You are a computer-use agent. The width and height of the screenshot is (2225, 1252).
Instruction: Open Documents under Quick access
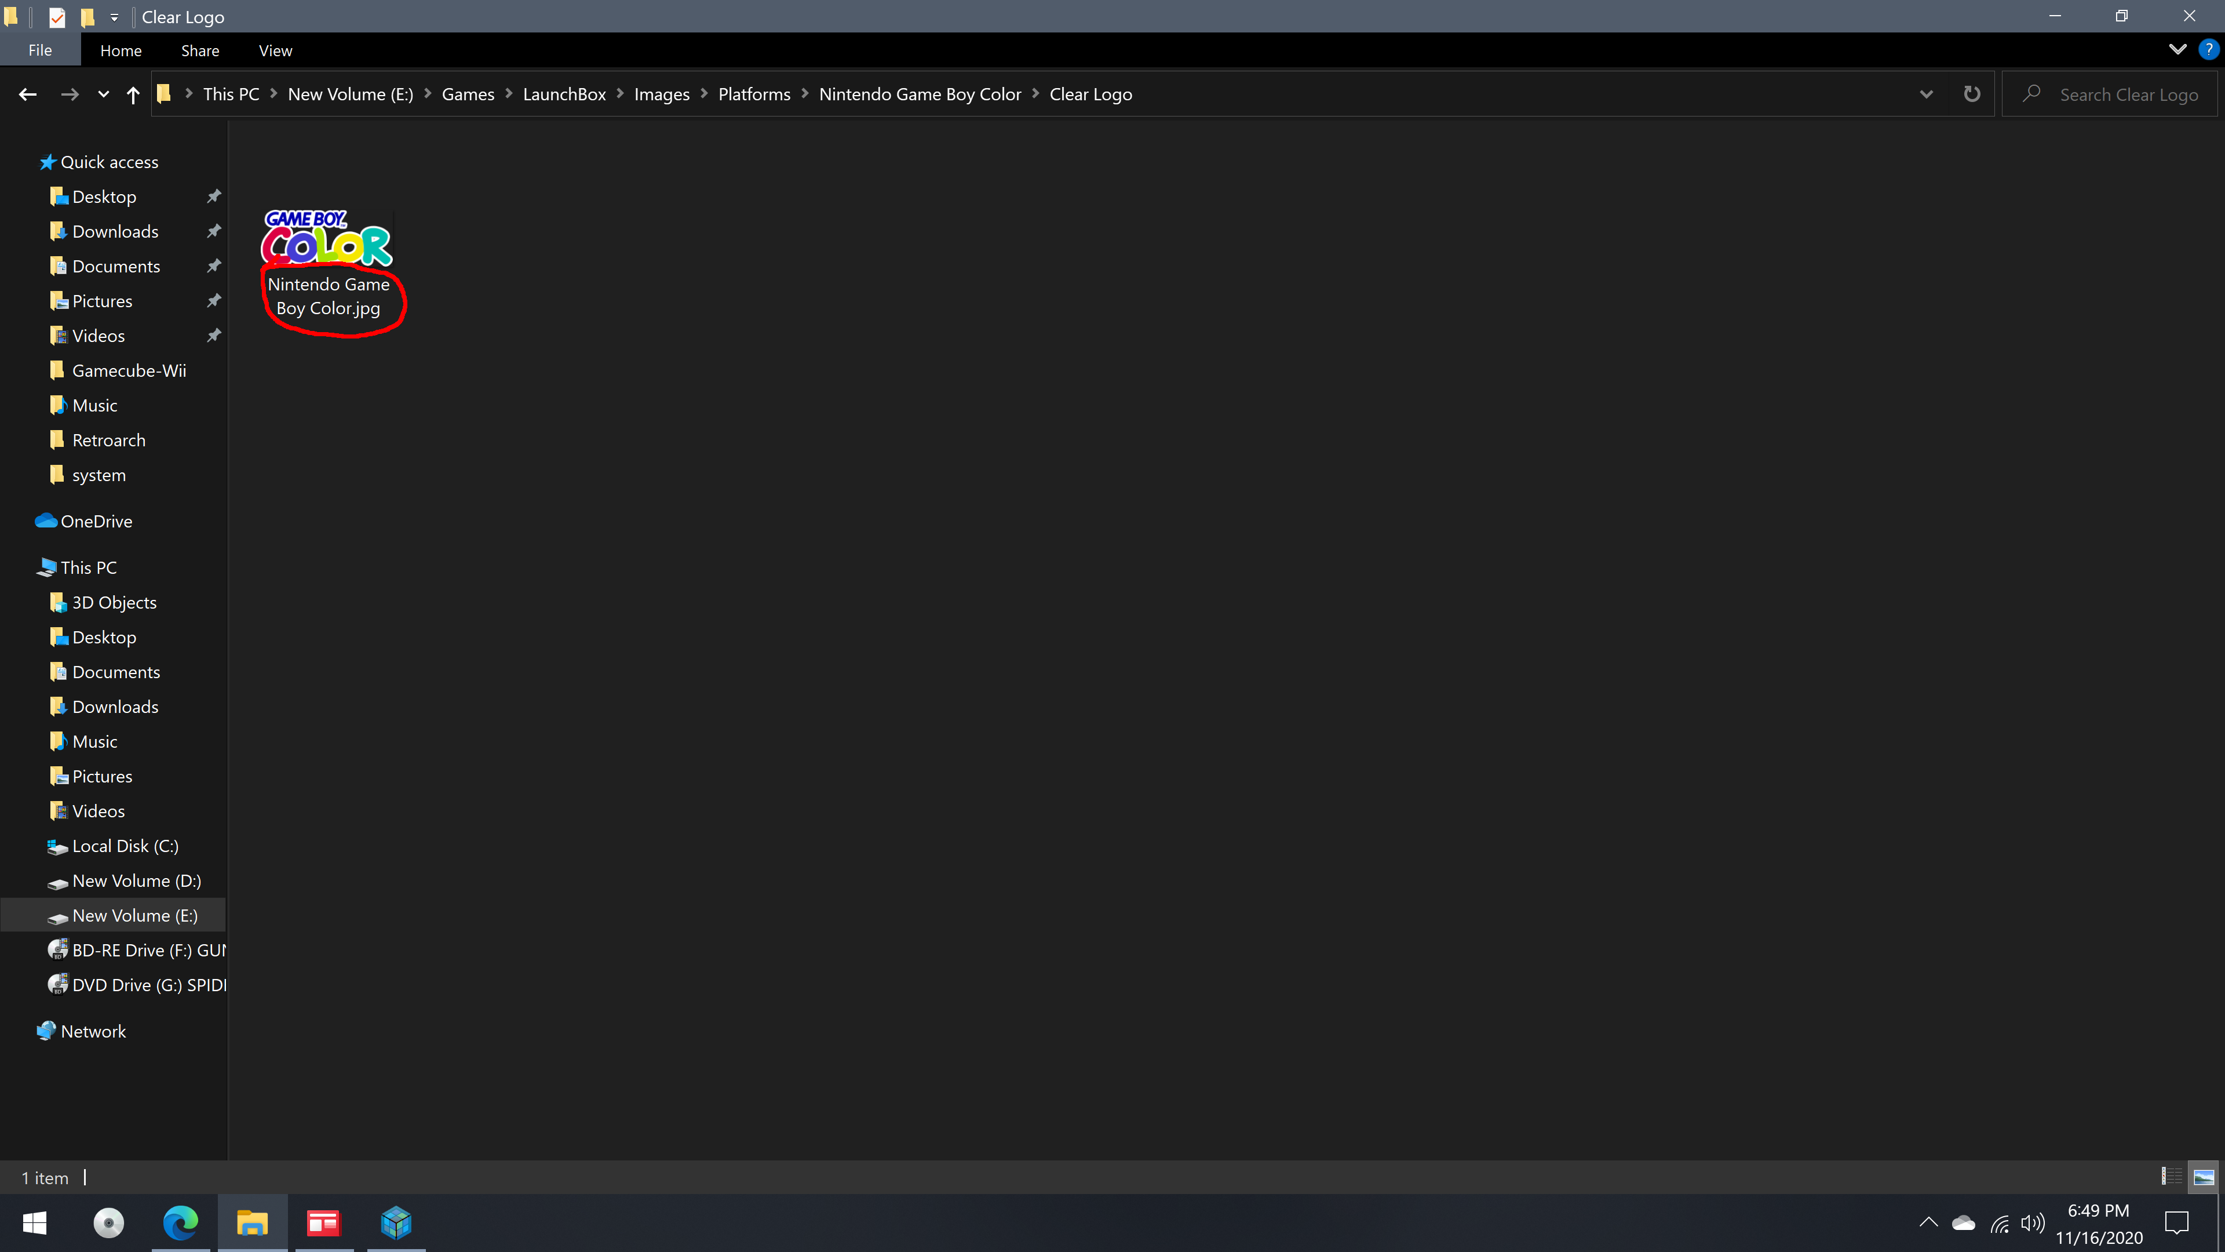tap(116, 266)
